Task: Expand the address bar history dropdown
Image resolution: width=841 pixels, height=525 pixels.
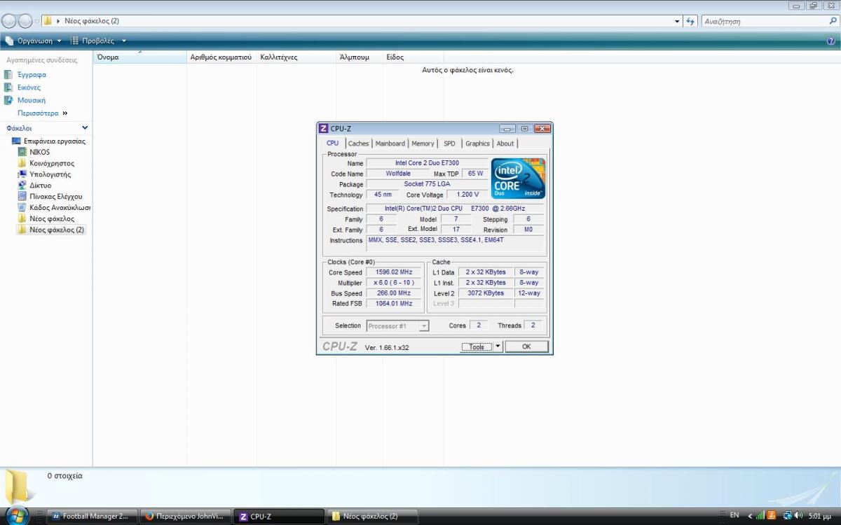Action: [677, 21]
